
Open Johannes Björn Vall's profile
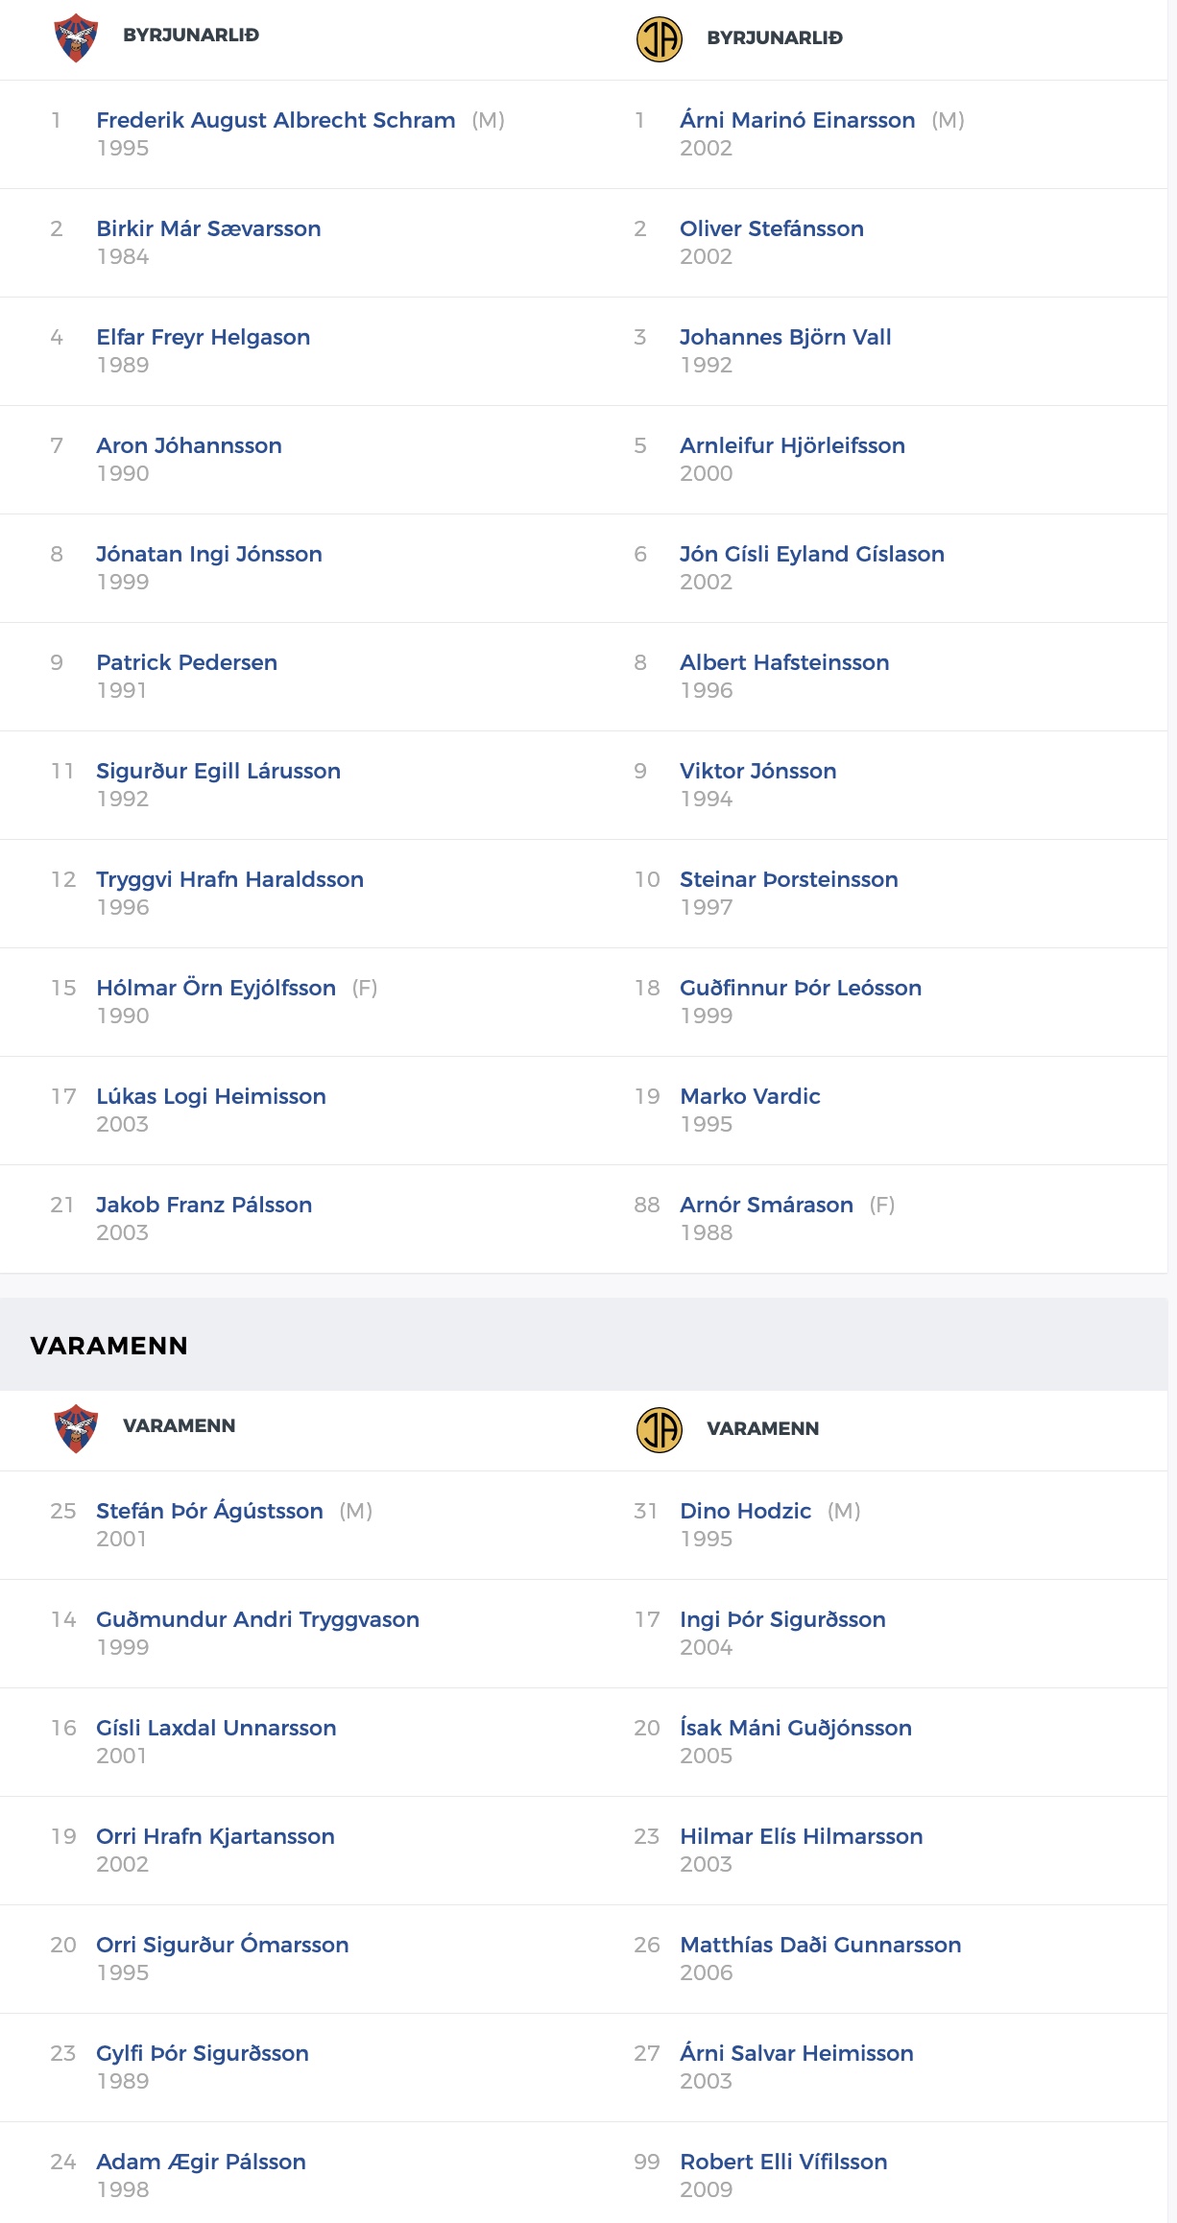coord(785,337)
